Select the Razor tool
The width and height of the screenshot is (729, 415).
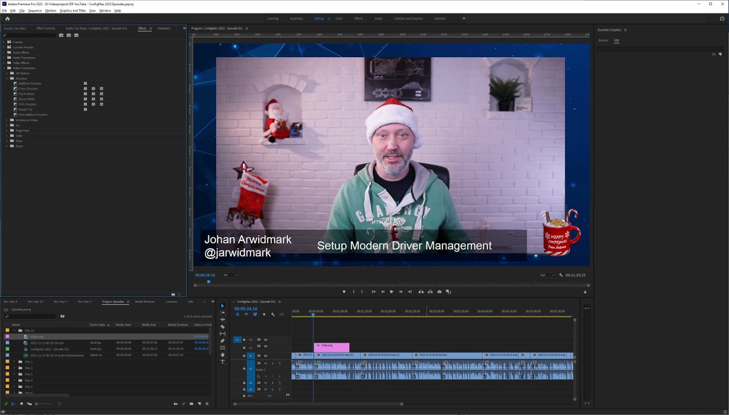(x=222, y=327)
